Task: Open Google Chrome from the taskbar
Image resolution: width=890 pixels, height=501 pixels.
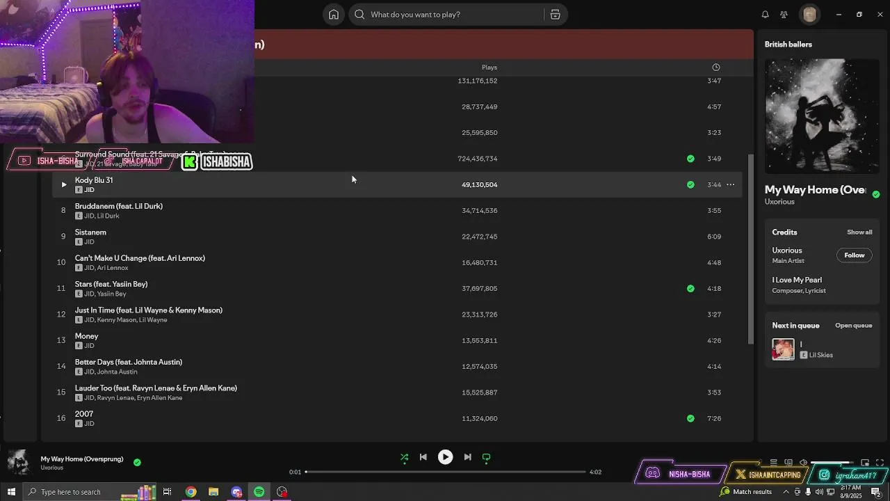Action: [x=191, y=492]
